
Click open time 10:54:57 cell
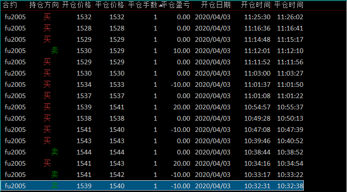click(x=257, y=108)
